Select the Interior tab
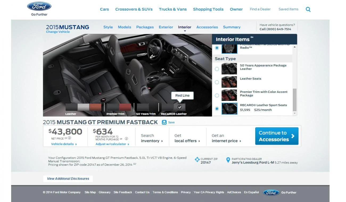This screenshot has width=346, height=202. [x=185, y=27]
